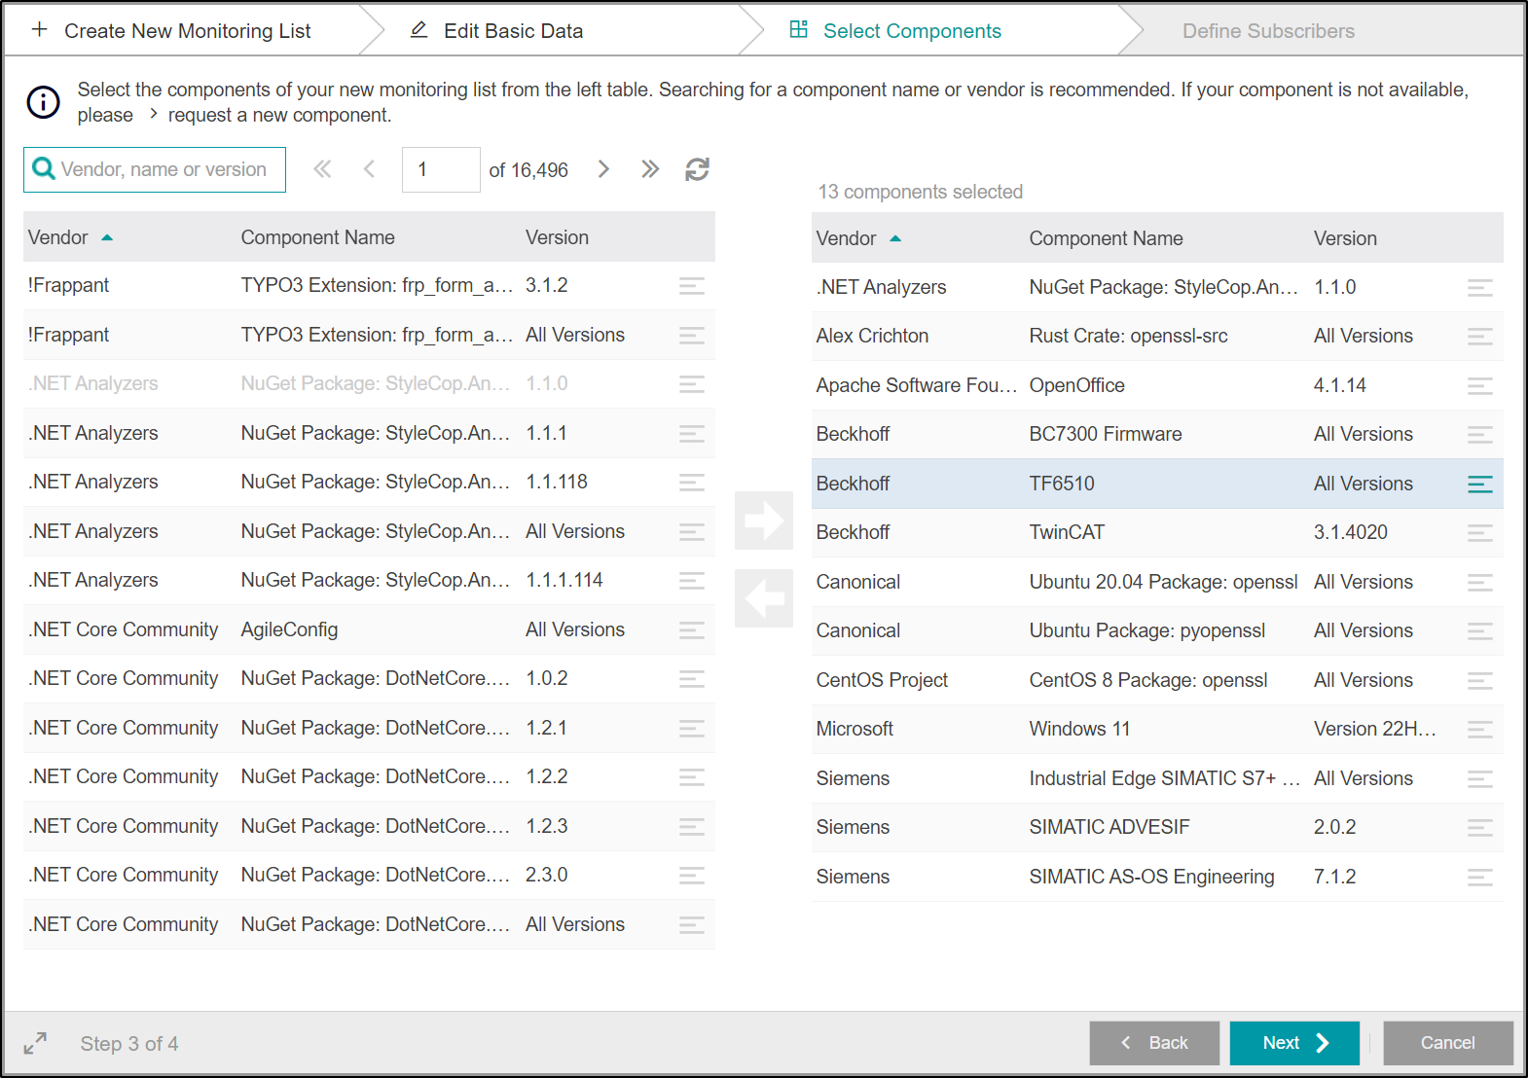Select SIMATIC AS-OS Engineering component name

pos(1151,877)
